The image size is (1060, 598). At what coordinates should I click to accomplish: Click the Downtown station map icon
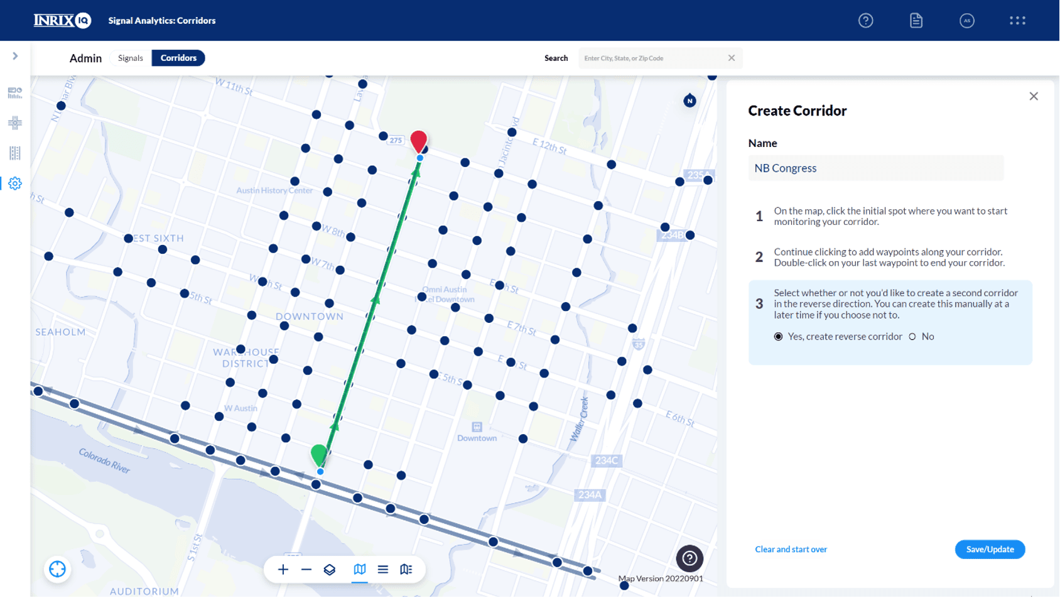pyautogui.click(x=477, y=427)
